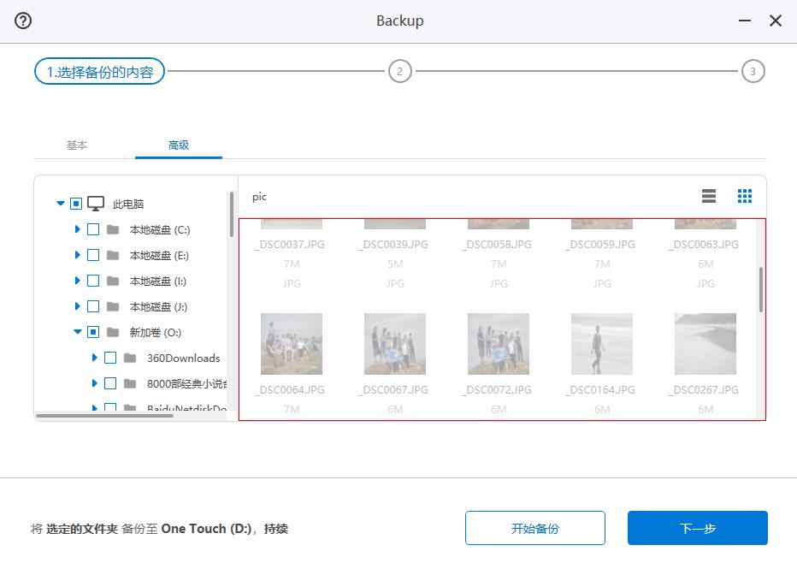
Task: Open the help icon
Action: [x=22, y=21]
